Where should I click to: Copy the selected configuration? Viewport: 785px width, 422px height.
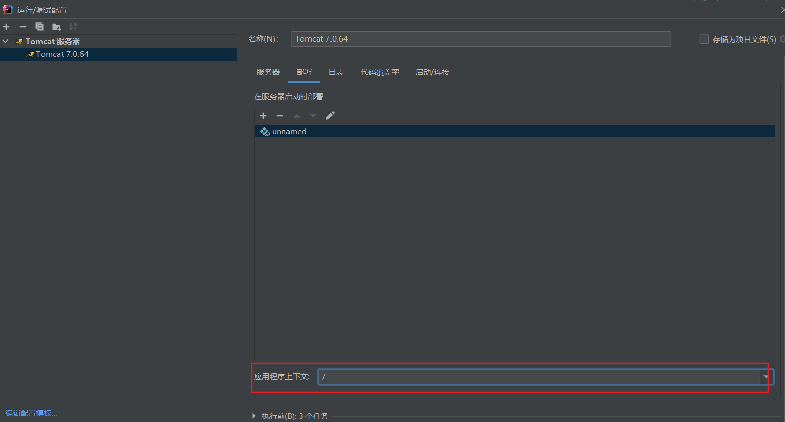coord(39,27)
